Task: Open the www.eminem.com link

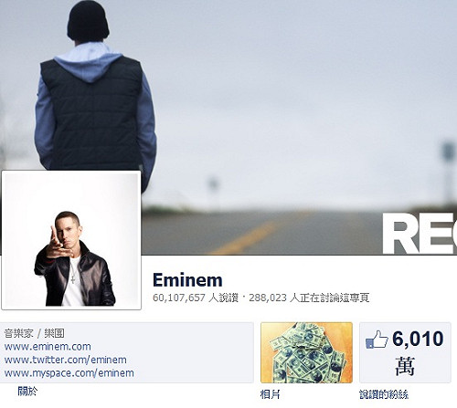Action: [48, 347]
